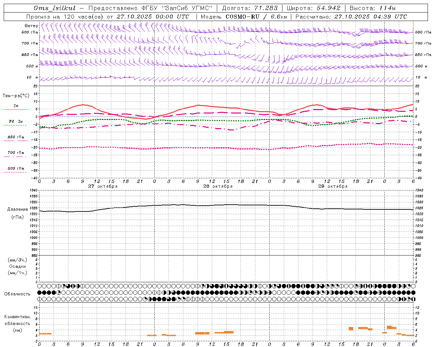Click the Тем-ра(°C) axis title
Screen dimensions: 433x347
point(16,96)
